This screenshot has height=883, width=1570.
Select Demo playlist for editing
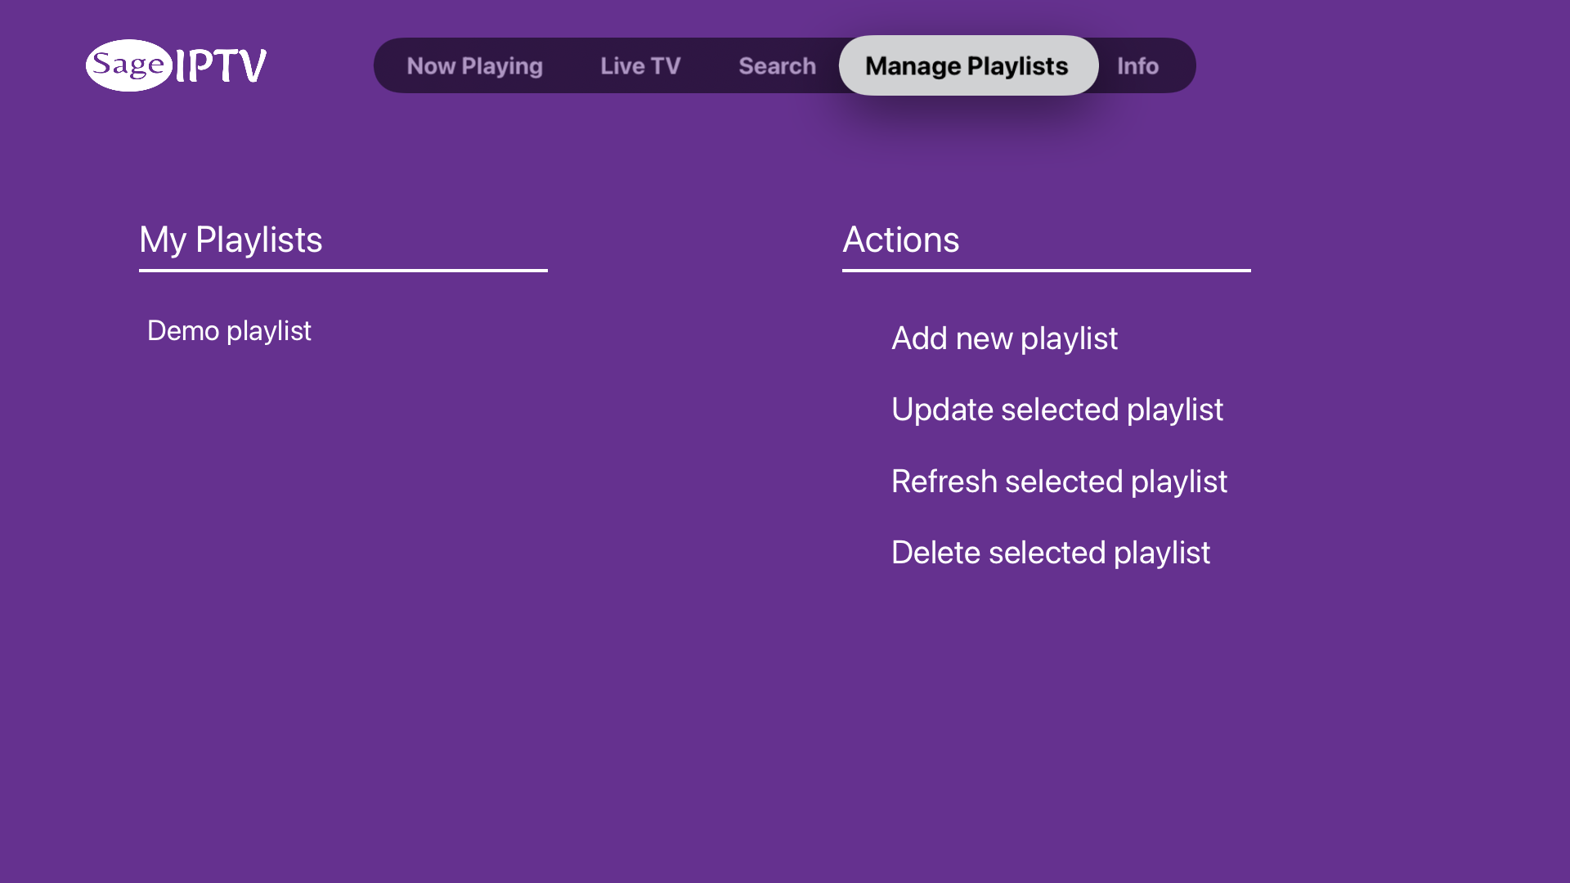tap(229, 330)
